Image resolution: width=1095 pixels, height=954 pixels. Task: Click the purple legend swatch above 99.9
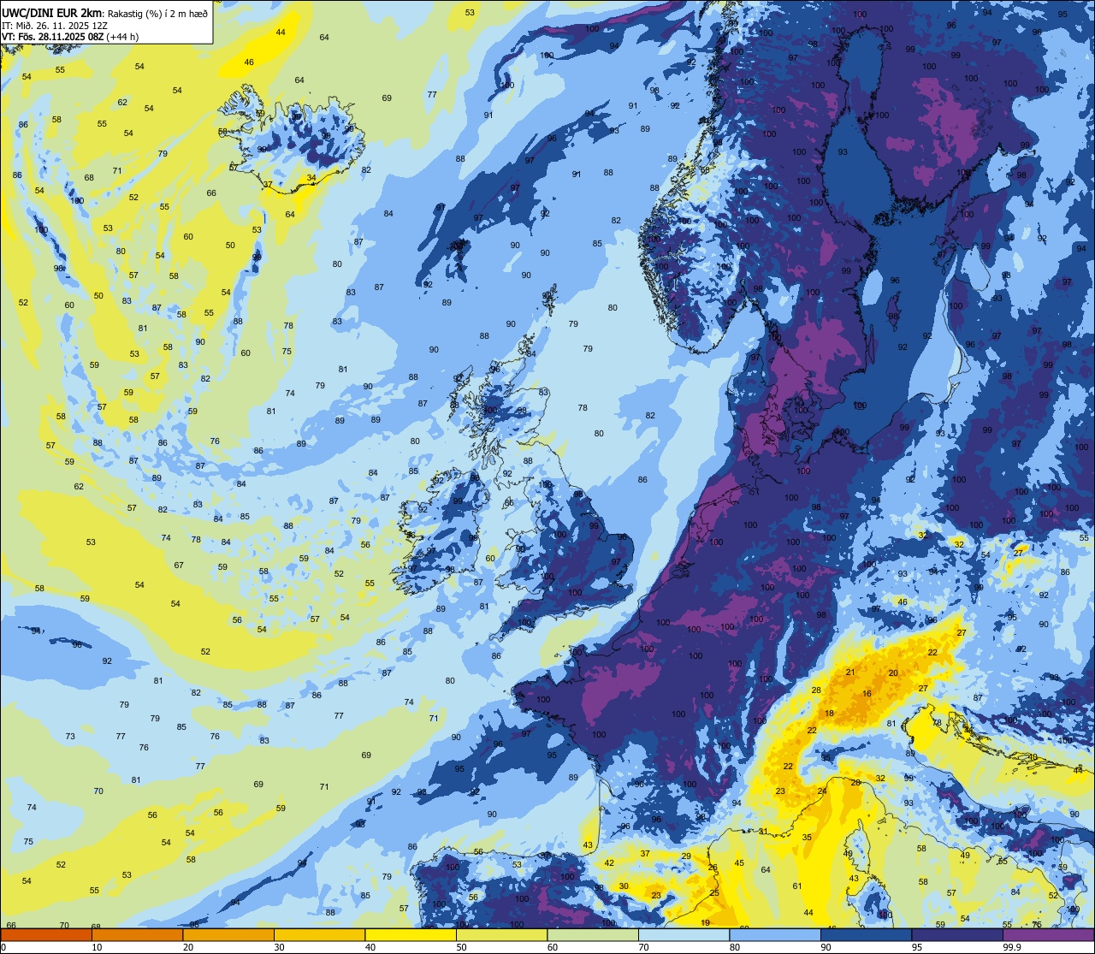tap(1048, 934)
